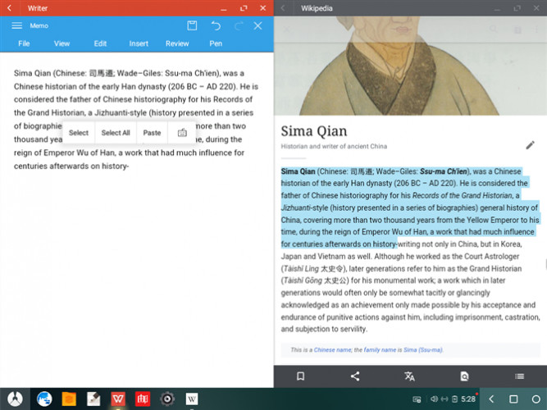The height and width of the screenshot is (410, 547).
Task: Open the Edit menu
Action: 100,43
